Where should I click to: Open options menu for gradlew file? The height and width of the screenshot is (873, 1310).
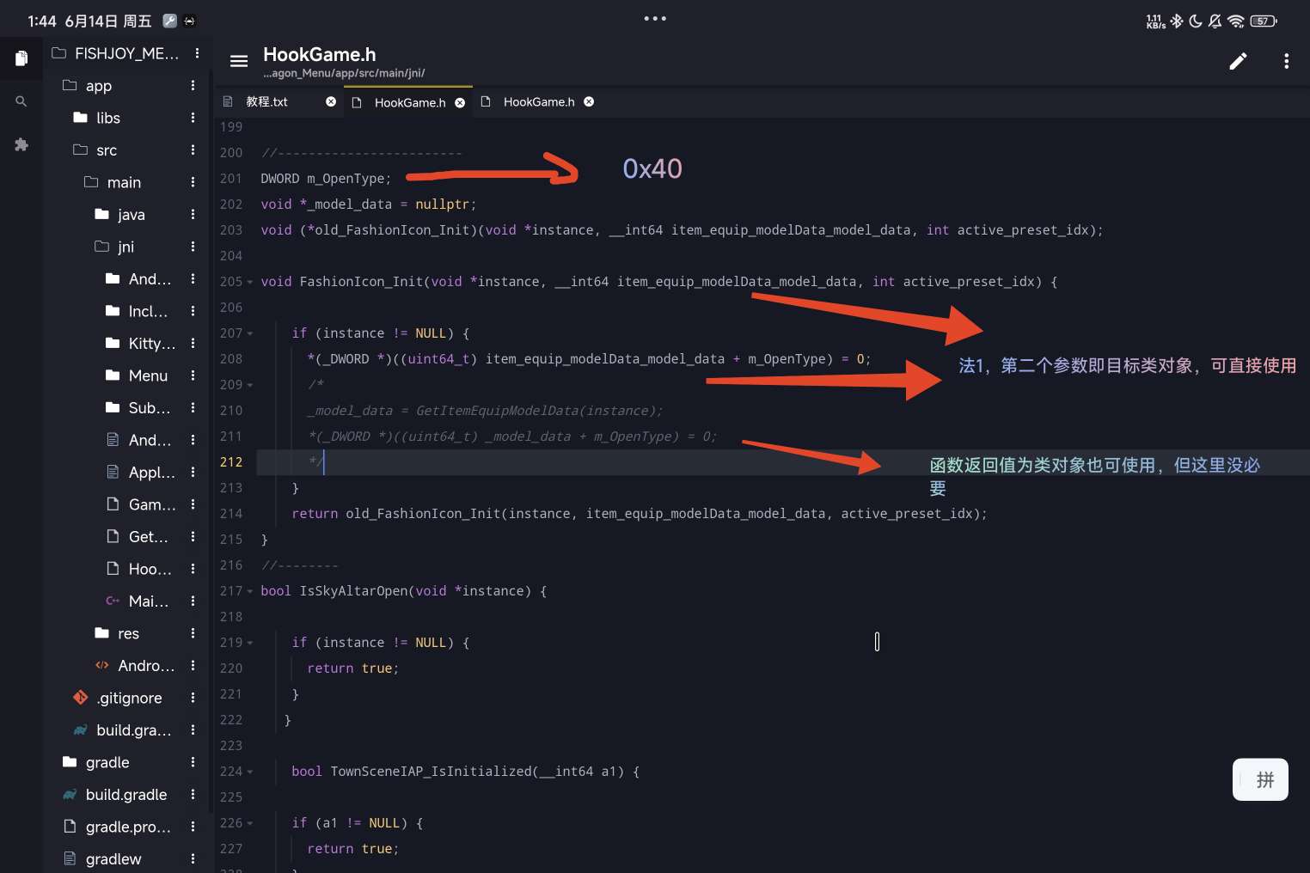[193, 858]
